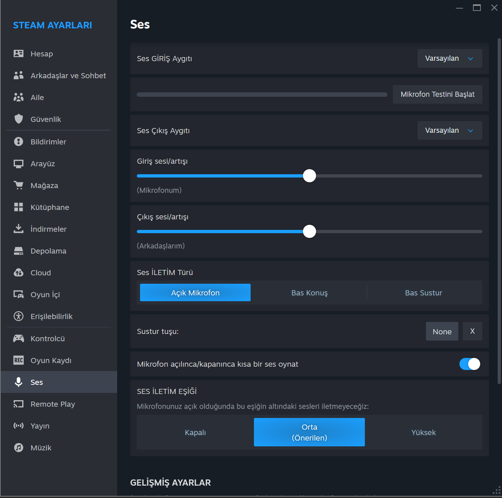Image resolution: width=502 pixels, height=498 pixels.
Task: Open the Ses Çıkış Aygıtı dropdown
Action: (x=450, y=130)
